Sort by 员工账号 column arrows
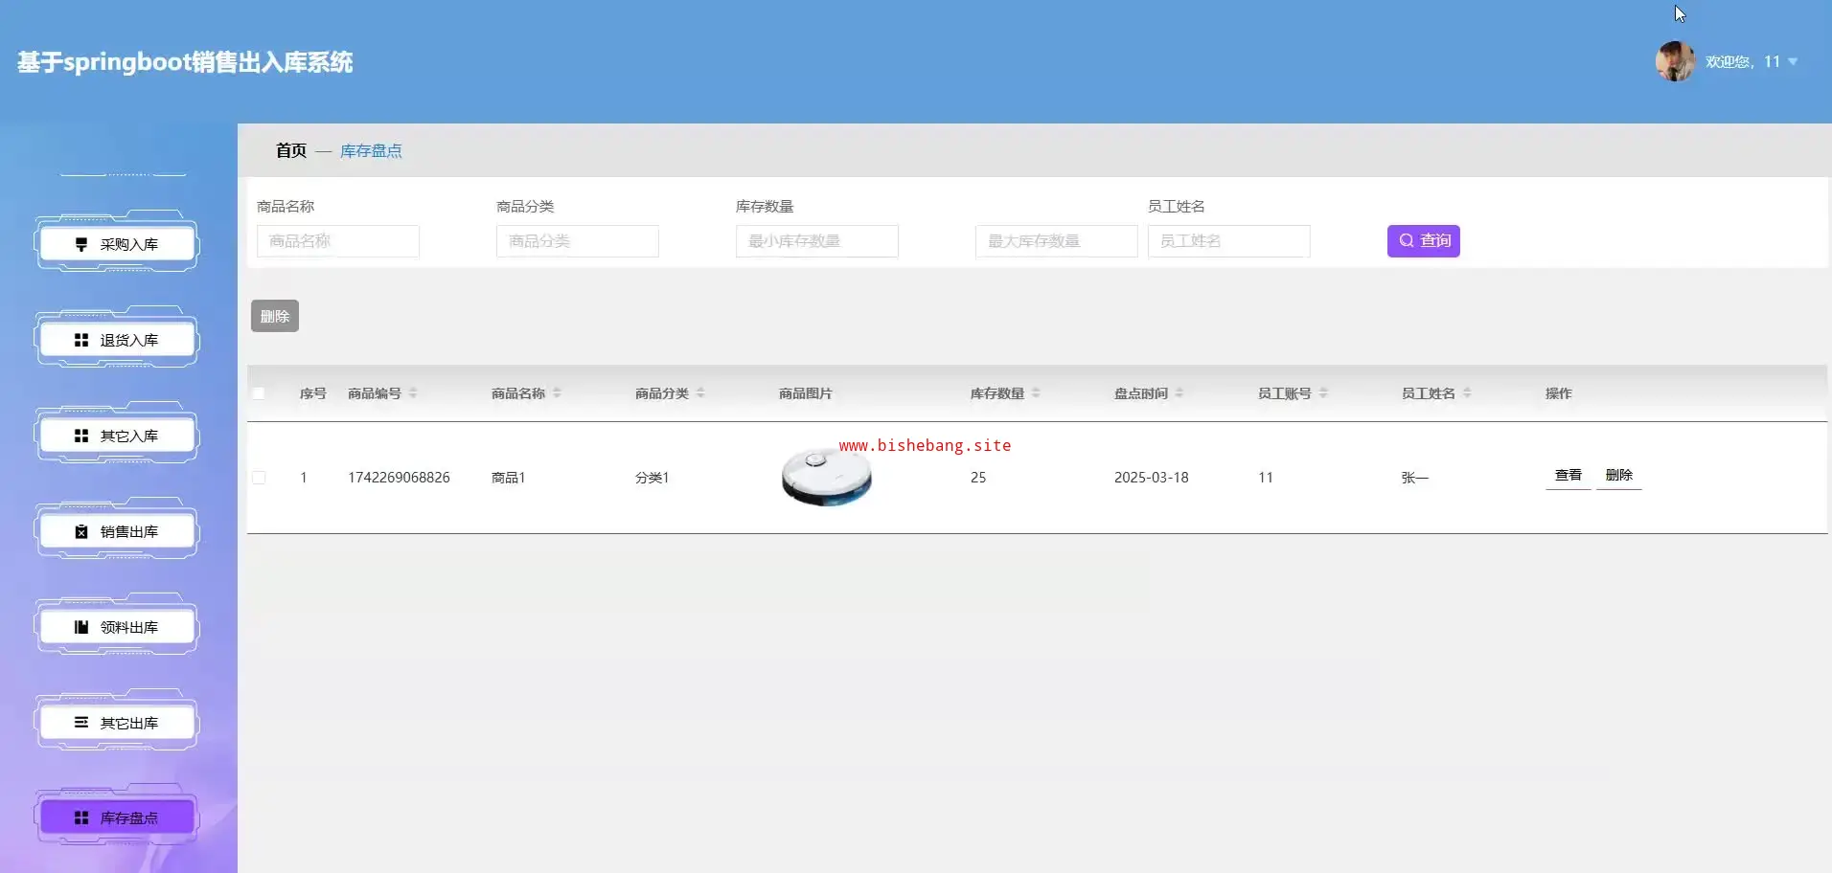 pos(1323,393)
